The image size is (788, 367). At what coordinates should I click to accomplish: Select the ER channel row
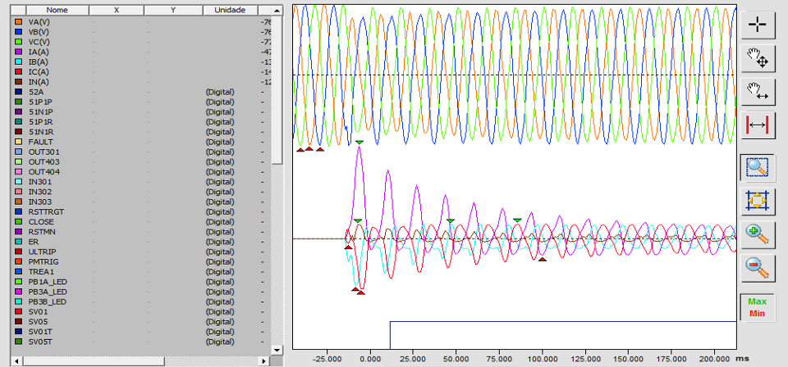[140, 242]
